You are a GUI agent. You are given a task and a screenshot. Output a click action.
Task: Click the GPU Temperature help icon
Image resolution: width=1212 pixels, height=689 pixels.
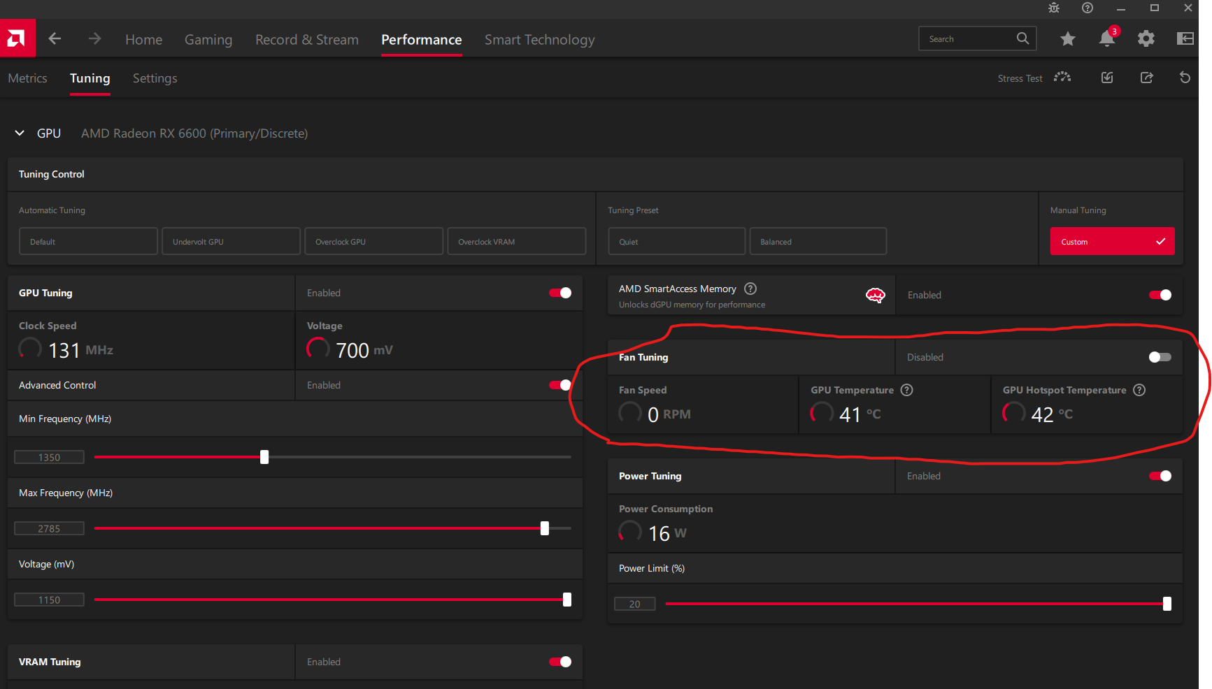(x=907, y=390)
